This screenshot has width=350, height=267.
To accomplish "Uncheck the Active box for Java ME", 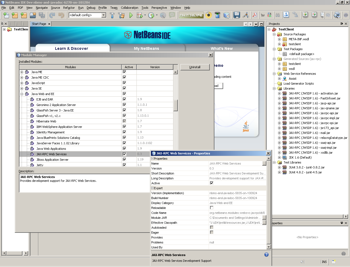I will click(124, 72).
